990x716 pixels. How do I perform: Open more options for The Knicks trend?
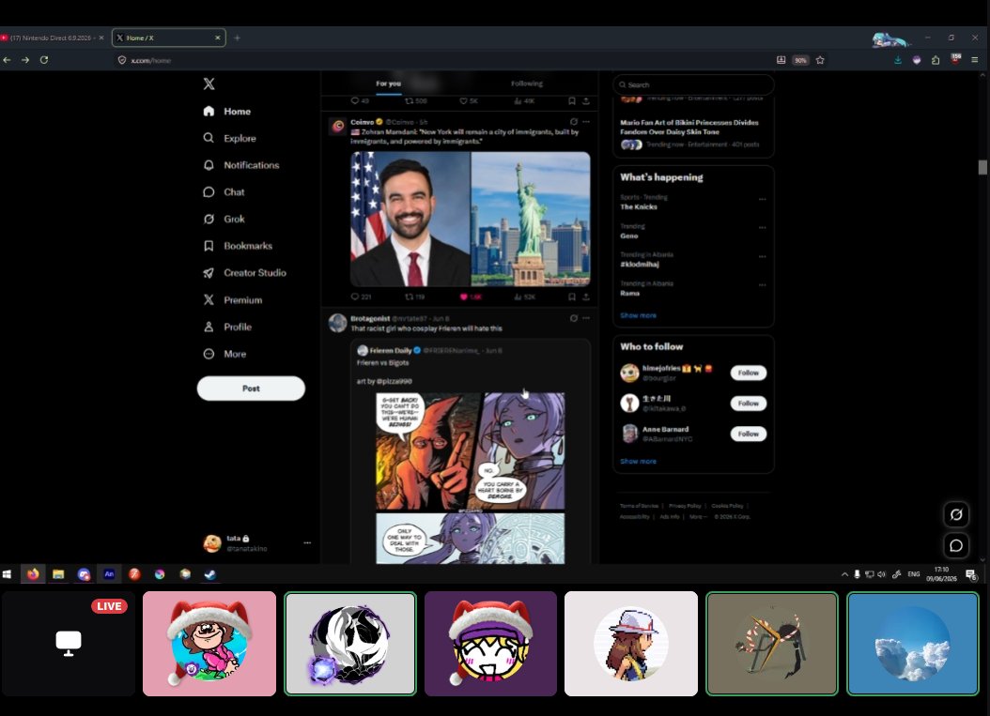point(762,199)
